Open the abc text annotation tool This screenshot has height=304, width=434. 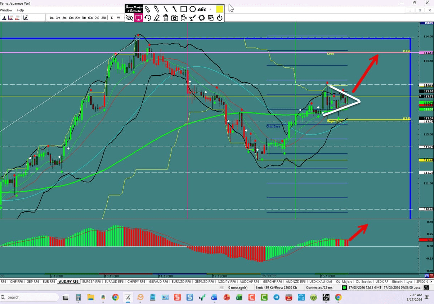(202, 9)
